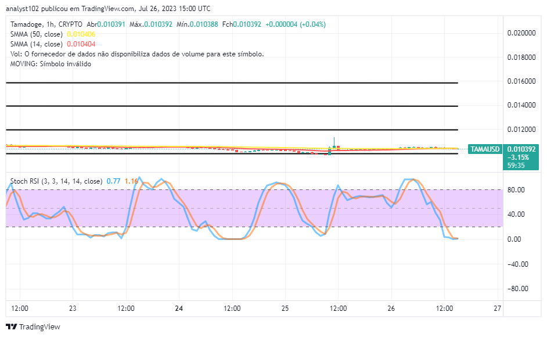Click the horizontal line at 0.016000 level
The height and width of the screenshot is (337, 547).
(232, 83)
